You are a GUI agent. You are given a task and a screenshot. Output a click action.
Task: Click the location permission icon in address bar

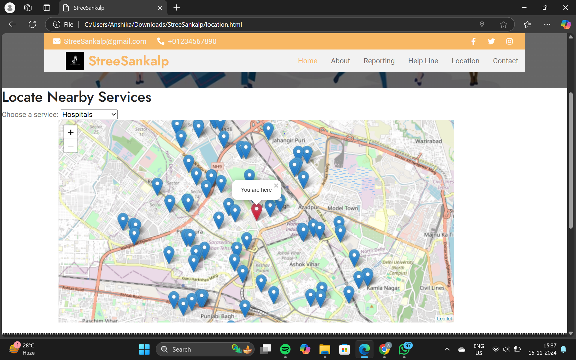click(482, 24)
